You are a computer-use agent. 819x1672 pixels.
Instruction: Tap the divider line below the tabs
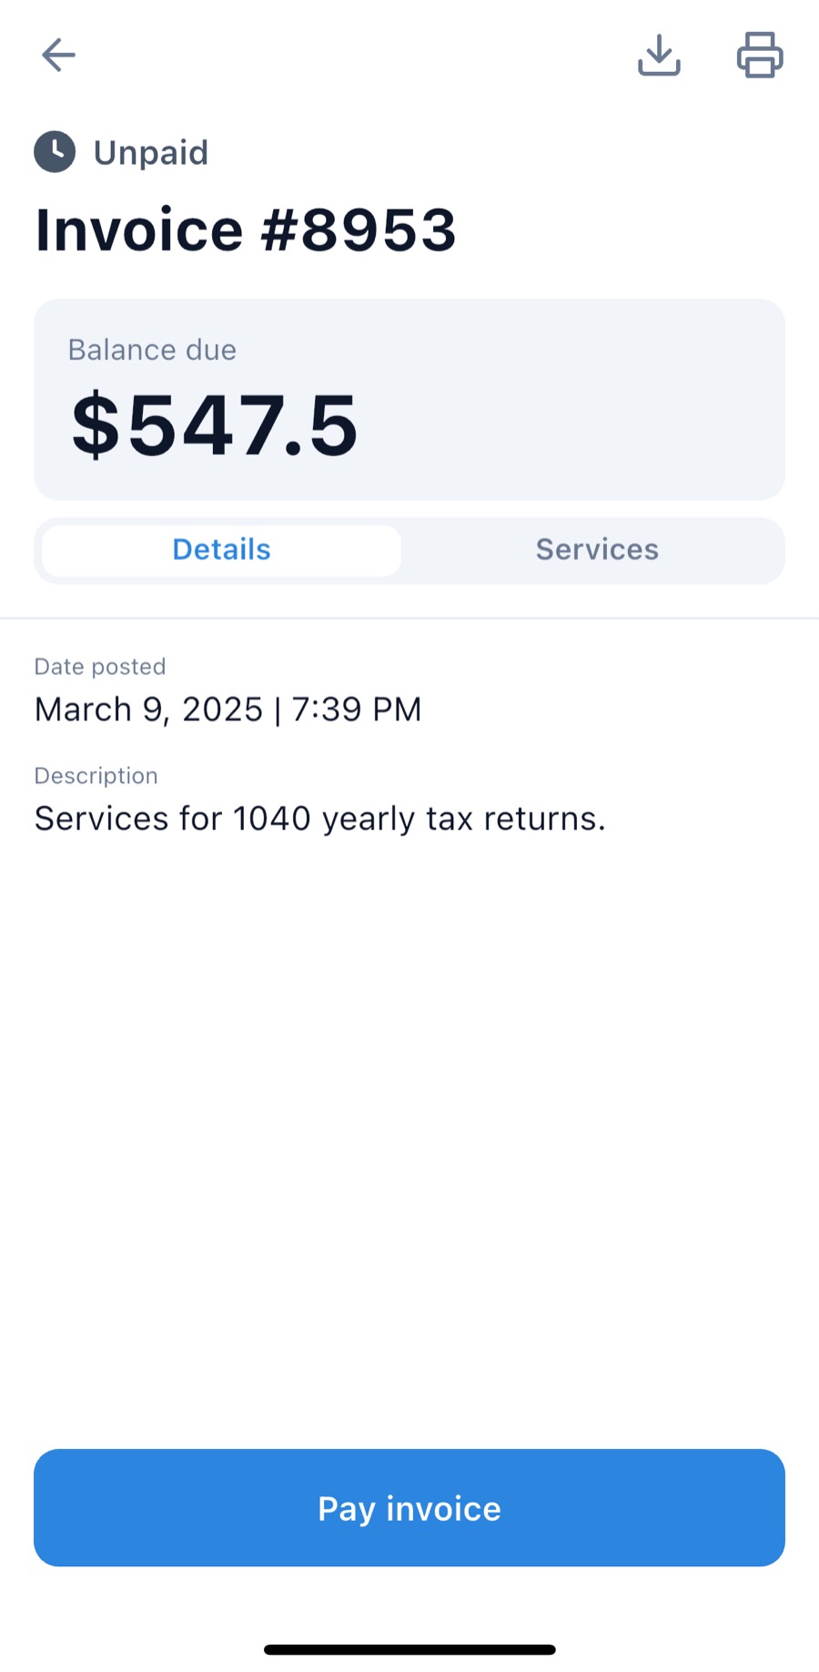click(x=409, y=618)
